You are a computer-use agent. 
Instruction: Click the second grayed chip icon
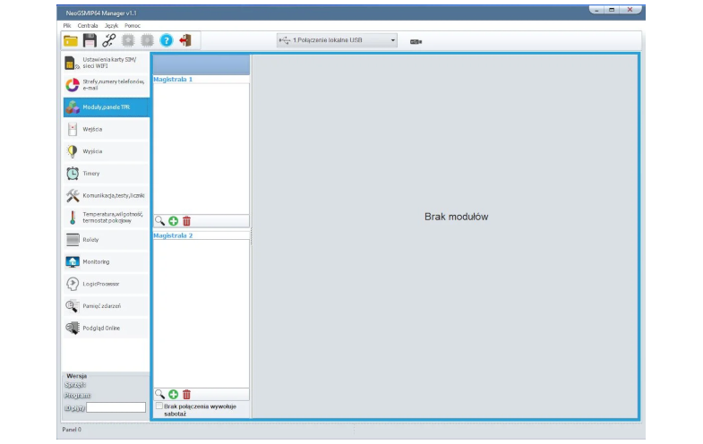tap(147, 40)
